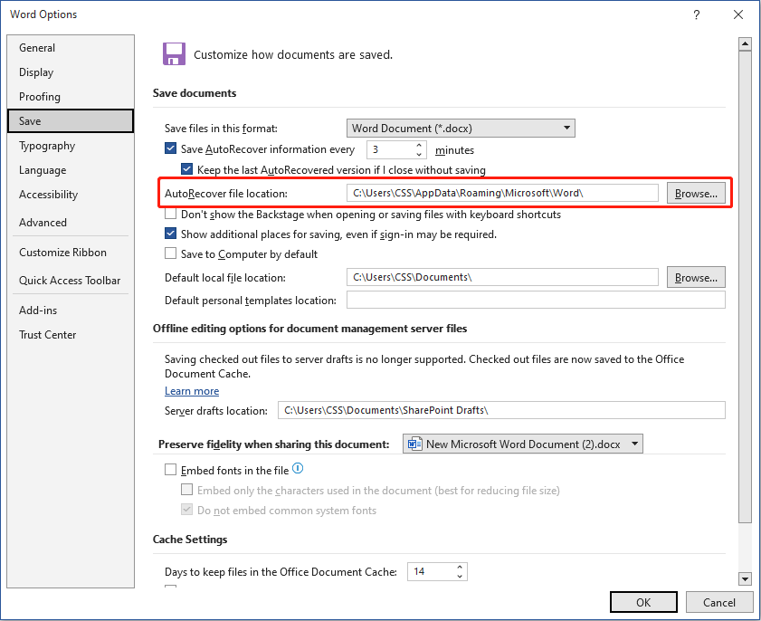Open the Trust Center category
The height and width of the screenshot is (621, 761).
[x=71, y=335]
